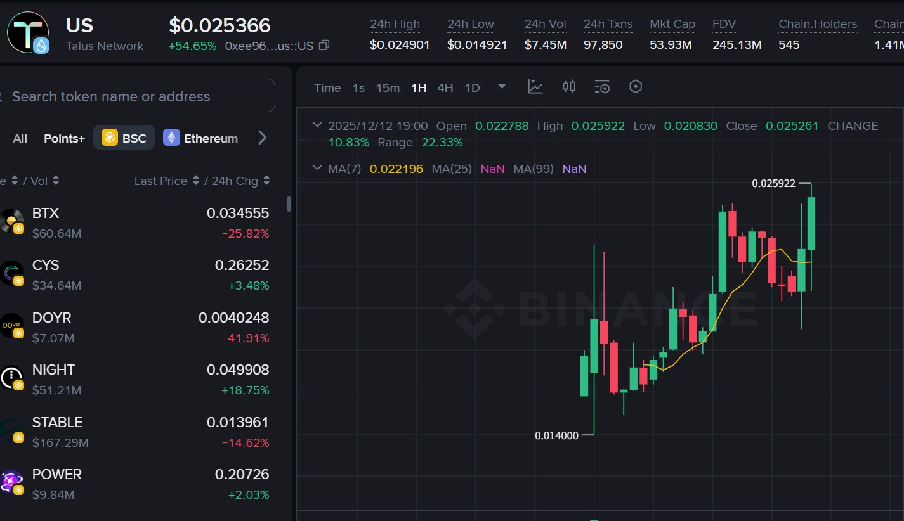
Task: Click the MA(25) indicator label
Action: click(452, 169)
